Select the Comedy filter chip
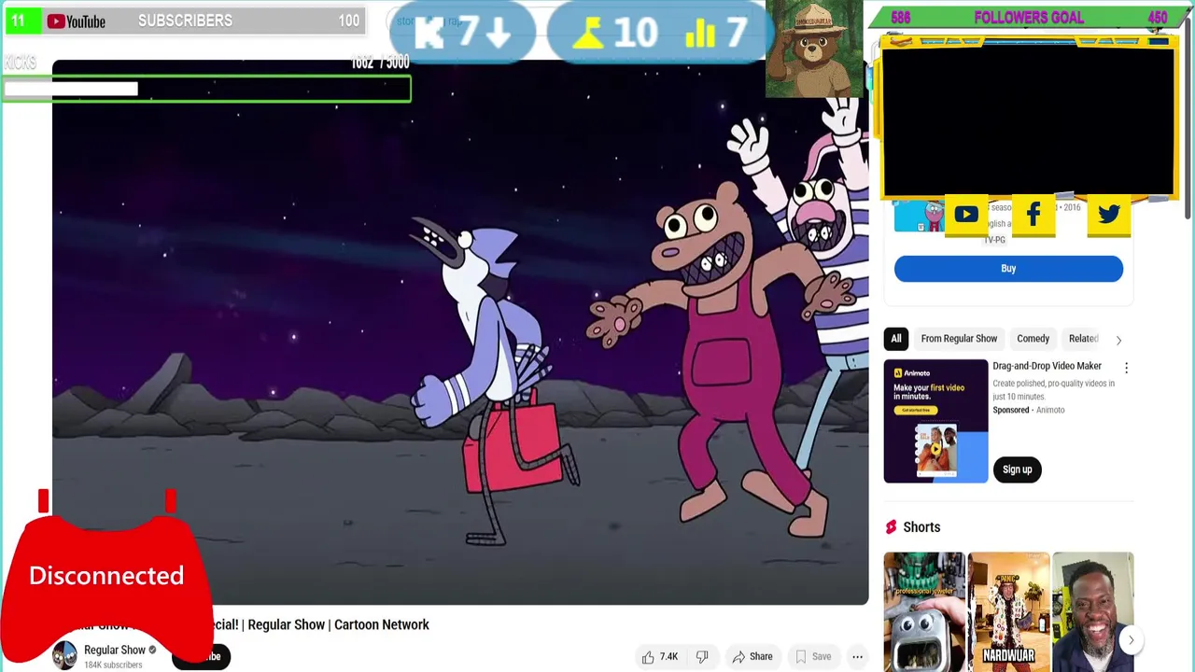The image size is (1195, 672). (1033, 339)
